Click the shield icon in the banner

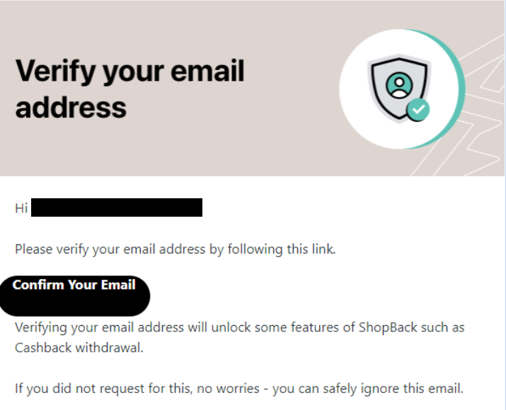click(x=399, y=88)
